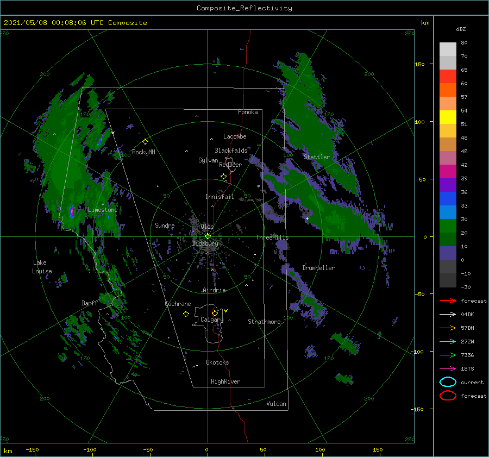
Task: Click the Sylvan label
Action: pyautogui.click(x=208, y=160)
